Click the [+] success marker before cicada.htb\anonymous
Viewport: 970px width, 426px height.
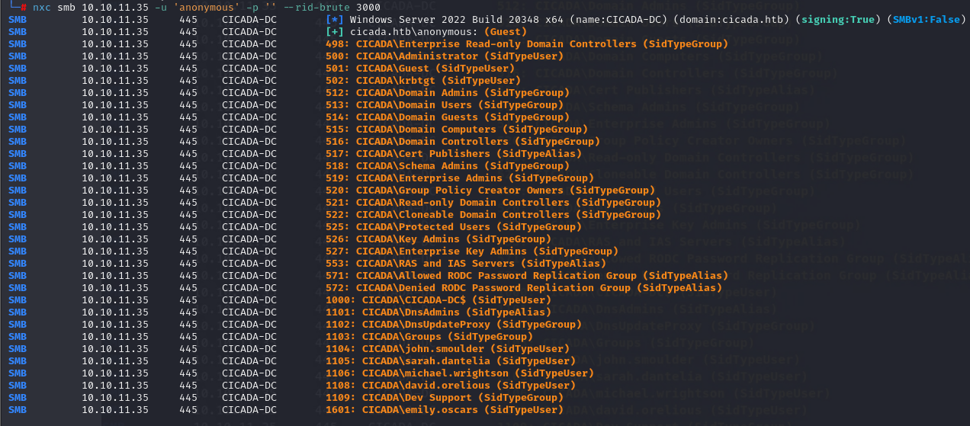(x=334, y=32)
